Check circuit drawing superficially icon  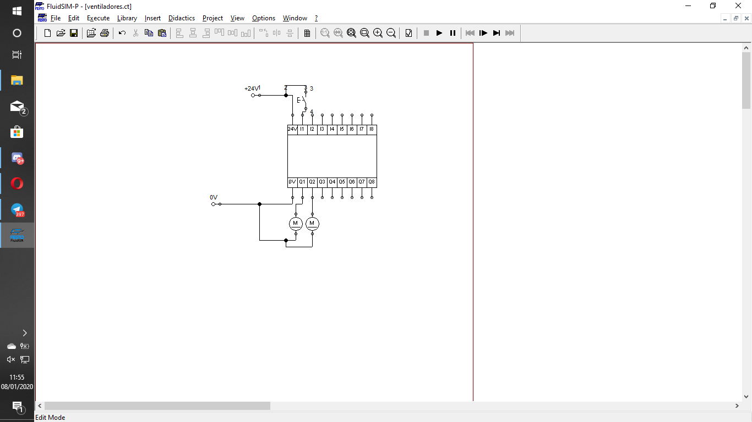coord(408,33)
